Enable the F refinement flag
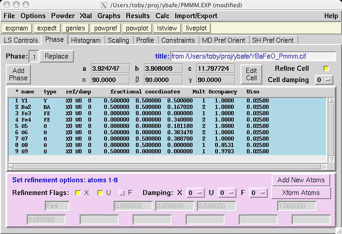The height and width of the screenshot is (234, 342). [x=122, y=193]
